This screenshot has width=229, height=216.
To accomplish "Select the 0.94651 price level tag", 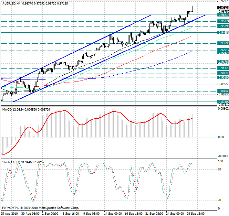I will tap(223, 33).
